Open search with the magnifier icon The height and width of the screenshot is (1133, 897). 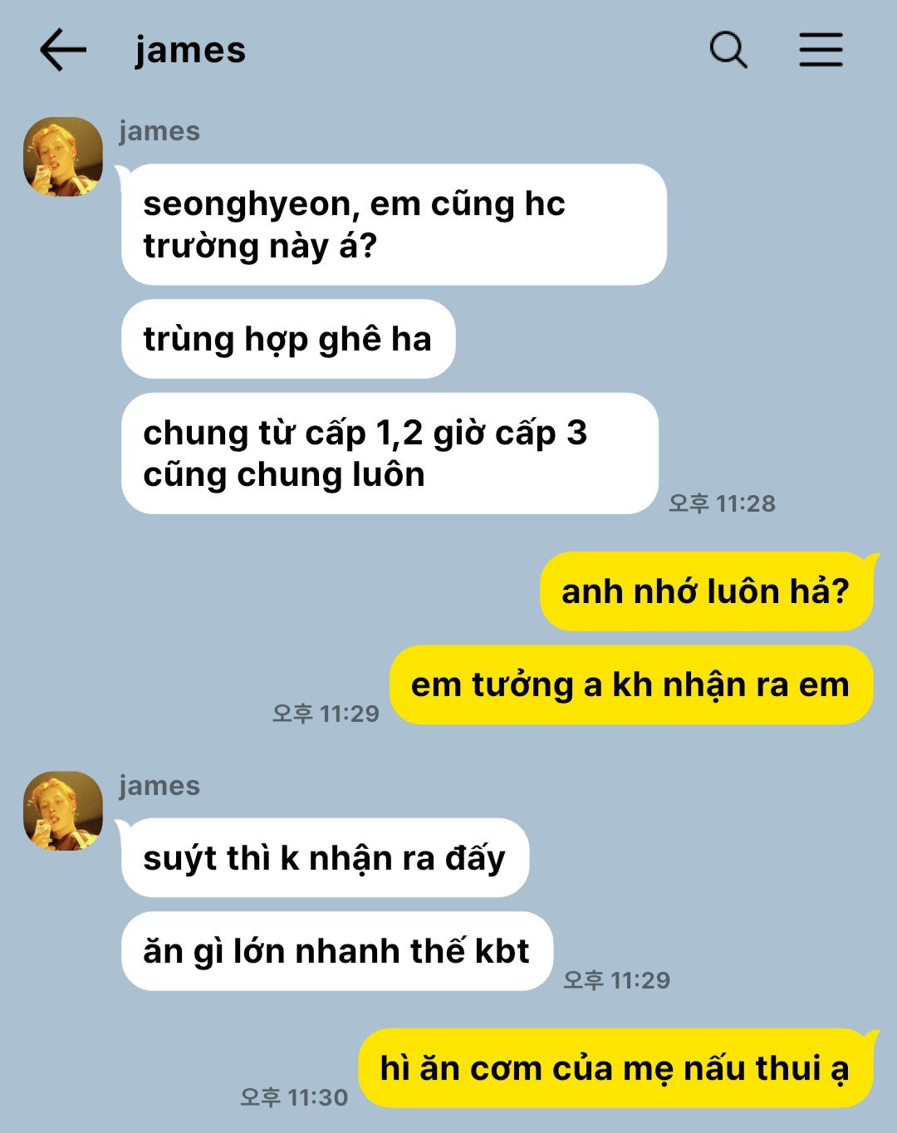728,50
